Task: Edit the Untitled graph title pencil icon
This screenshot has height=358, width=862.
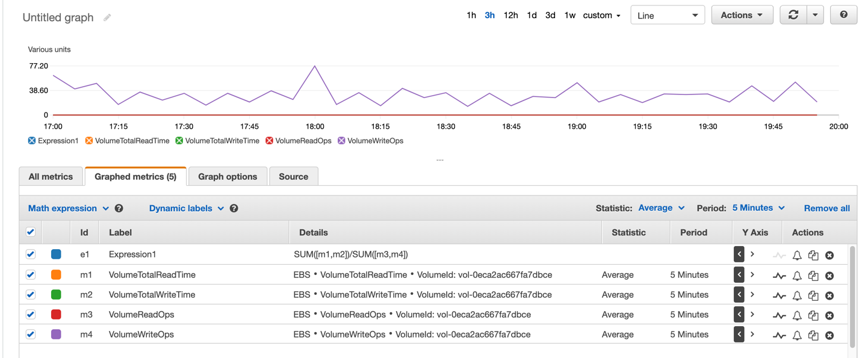Action: (x=107, y=17)
